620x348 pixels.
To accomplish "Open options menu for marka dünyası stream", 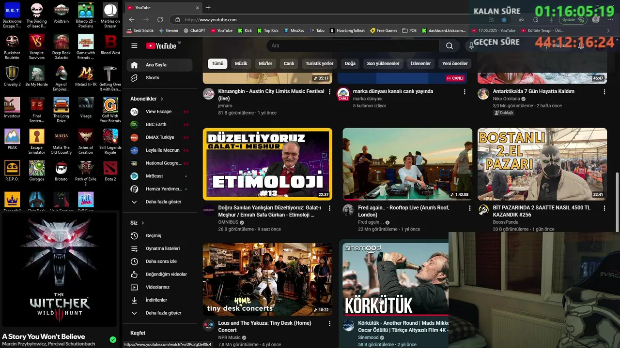I will tap(465, 92).
